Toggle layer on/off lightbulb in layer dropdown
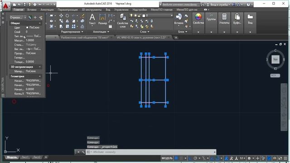This screenshot has width=290, height=163. click(x=131, y=16)
